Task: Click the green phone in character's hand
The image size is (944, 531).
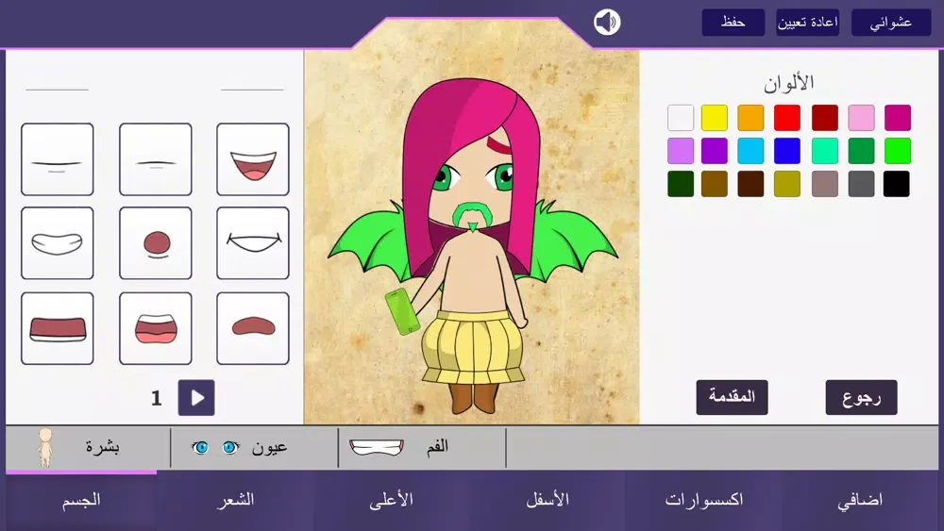Action: click(x=403, y=311)
